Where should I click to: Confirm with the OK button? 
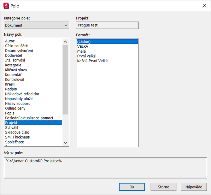click(132, 187)
